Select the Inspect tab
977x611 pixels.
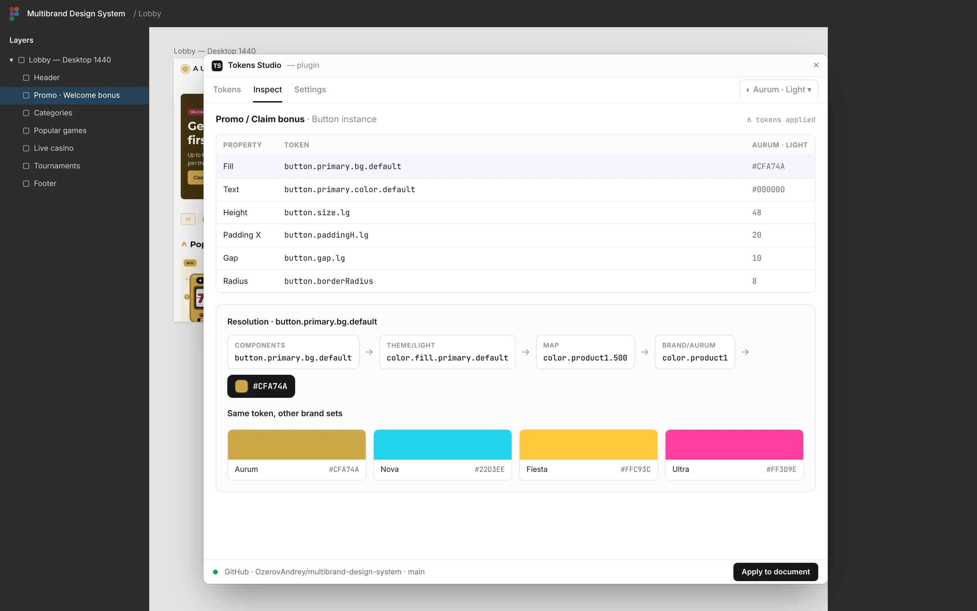coord(267,90)
